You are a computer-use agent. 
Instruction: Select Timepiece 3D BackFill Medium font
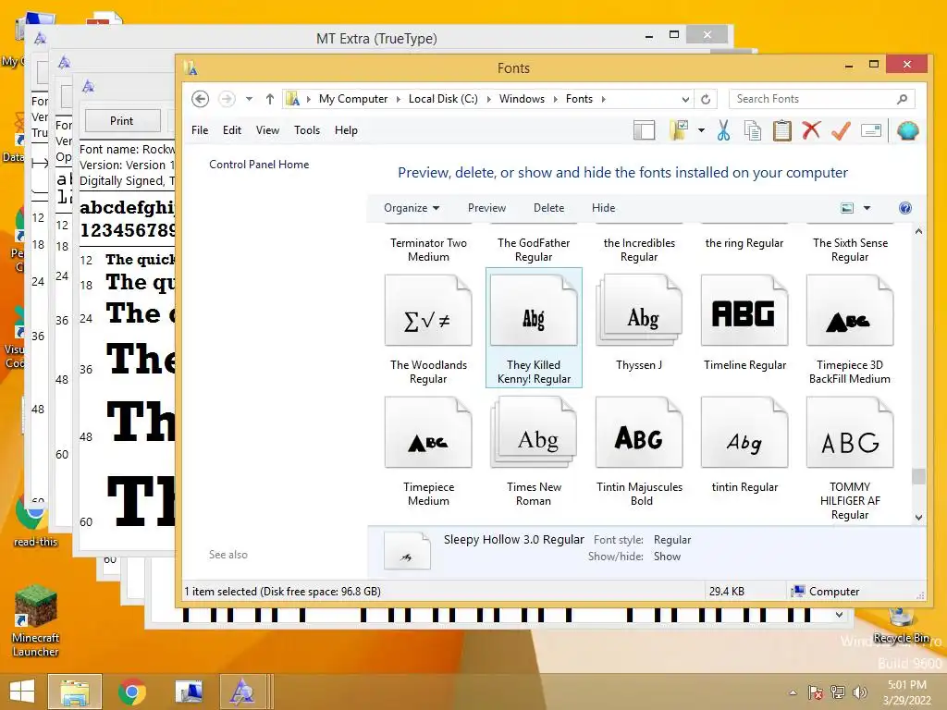[850, 329]
